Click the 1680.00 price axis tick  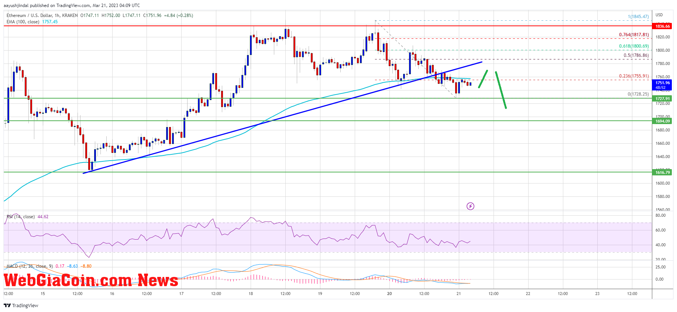point(663,130)
